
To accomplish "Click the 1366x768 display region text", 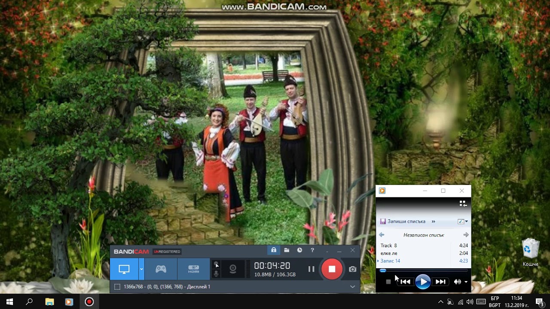I will coord(167,287).
